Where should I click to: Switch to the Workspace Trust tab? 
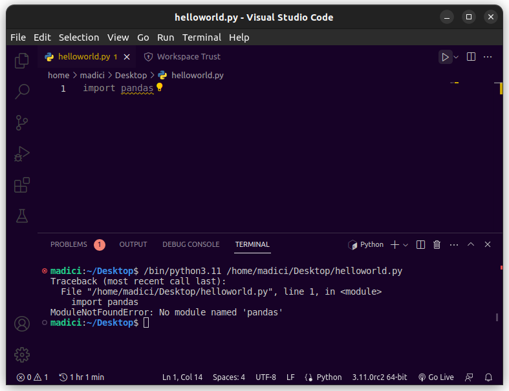(x=182, y=57)
